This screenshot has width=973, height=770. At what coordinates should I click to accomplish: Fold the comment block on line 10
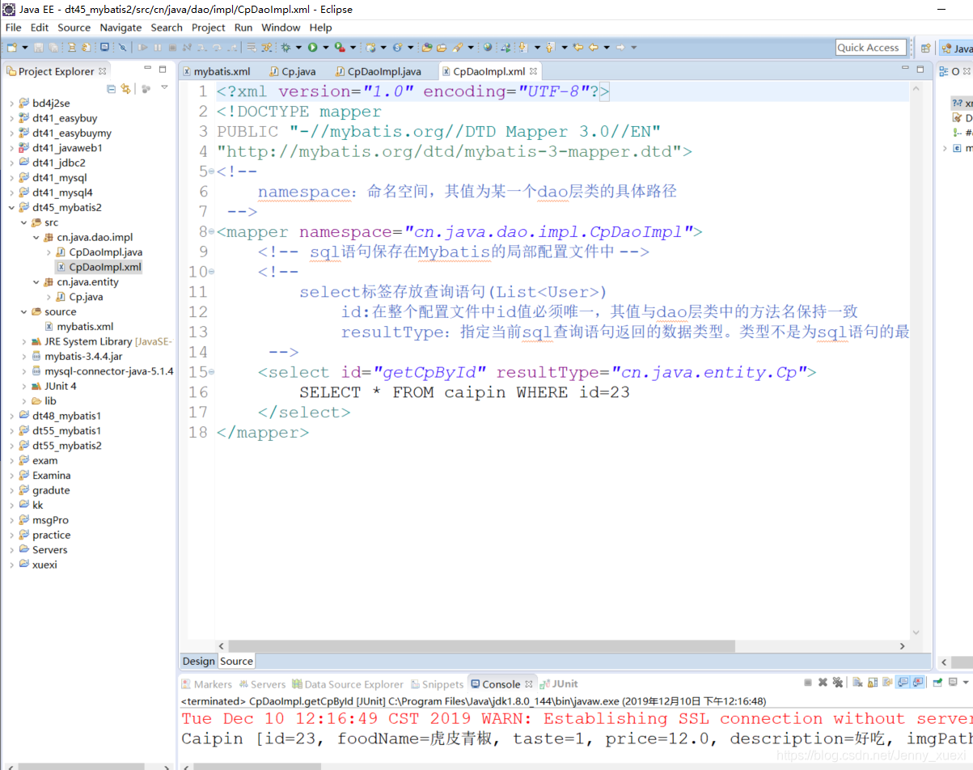(x=211, y=273)
